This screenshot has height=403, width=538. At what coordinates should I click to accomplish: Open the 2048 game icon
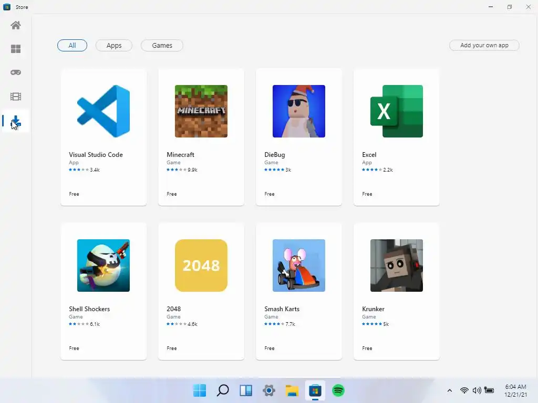point(201,266)
